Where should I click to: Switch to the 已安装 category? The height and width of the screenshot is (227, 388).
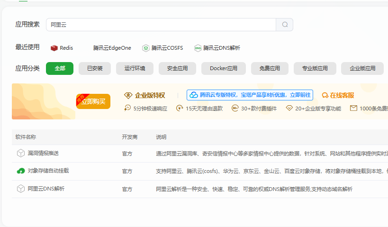(95, 68)
